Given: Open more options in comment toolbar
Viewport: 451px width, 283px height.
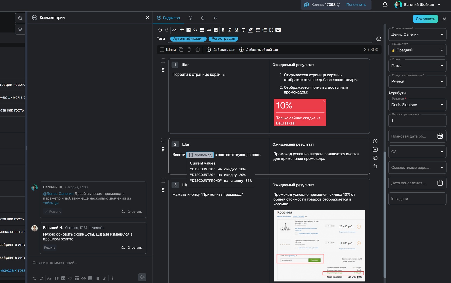Looking at the screenshot, I should point(112,278).
